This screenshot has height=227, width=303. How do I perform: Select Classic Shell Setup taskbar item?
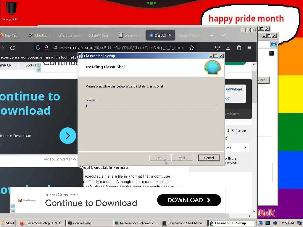click(x=231, y=223)
